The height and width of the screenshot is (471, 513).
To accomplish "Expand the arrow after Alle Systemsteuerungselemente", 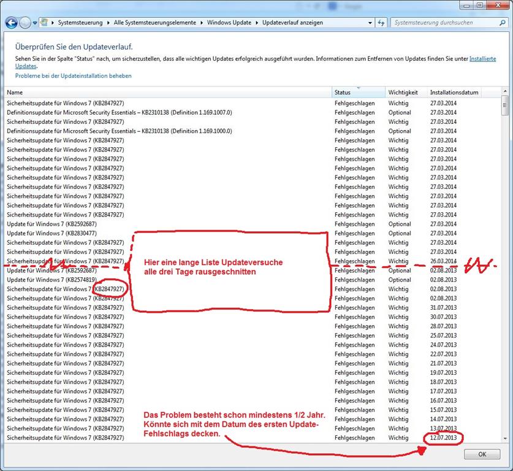I will click(202, 23).
